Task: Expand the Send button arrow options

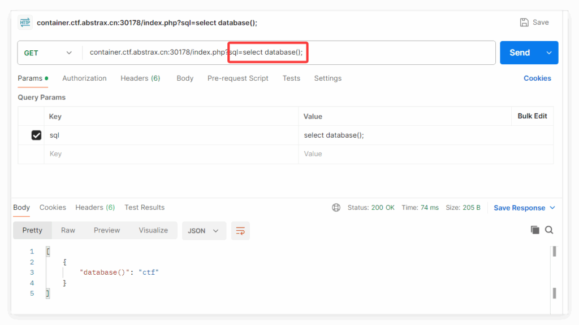Action: coord(548,52)
